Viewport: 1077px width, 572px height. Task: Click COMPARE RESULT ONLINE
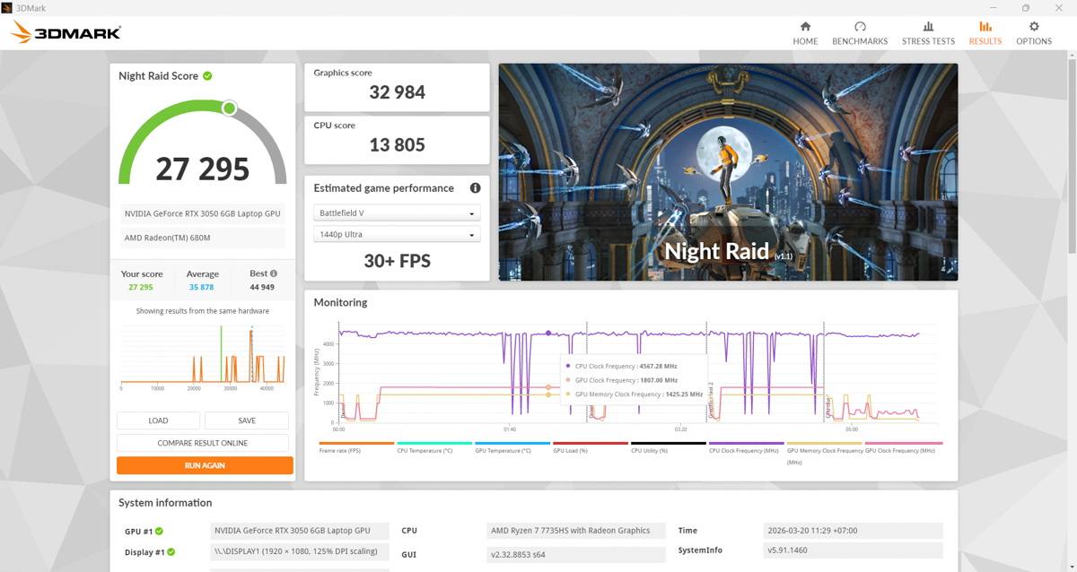tap(205, 443)
